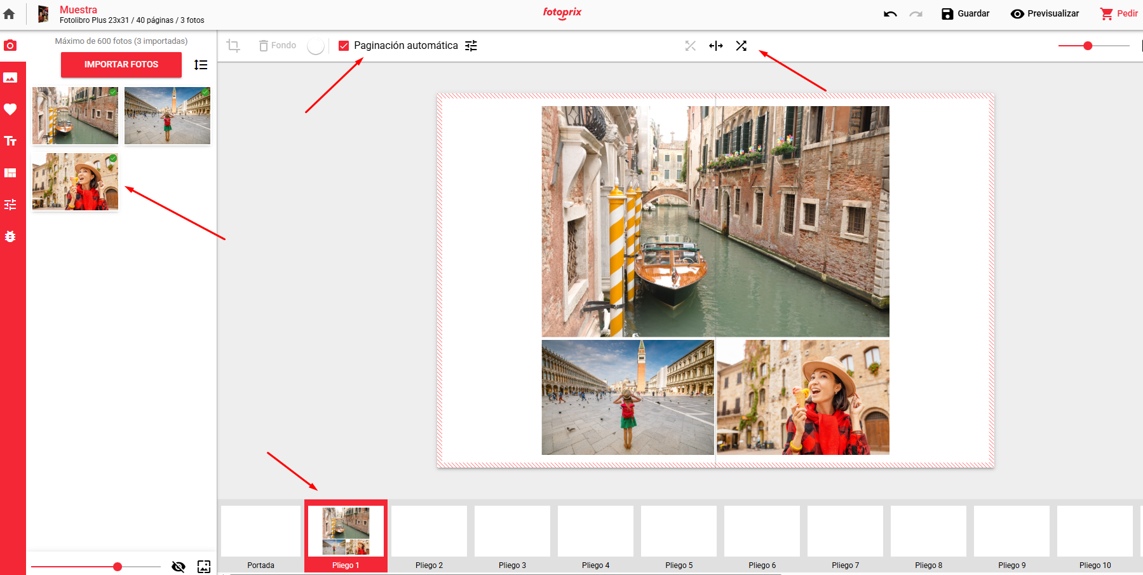Screen dimensions: 1143x575
Task: Select the Pliego 7 spread
Action: point(846,537)
